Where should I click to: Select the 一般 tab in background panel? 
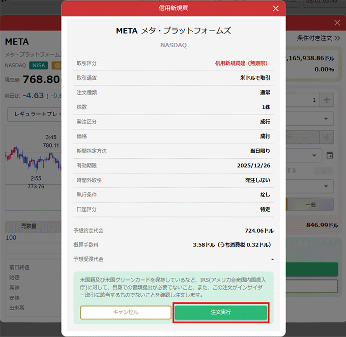(310, 205)
